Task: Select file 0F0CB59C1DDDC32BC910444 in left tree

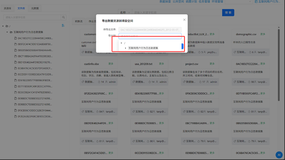Action: coord(35,110)
